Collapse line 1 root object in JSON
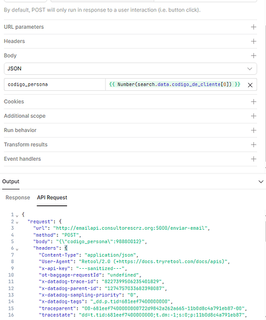The image size is (266, 320). [x=17, y=216]
